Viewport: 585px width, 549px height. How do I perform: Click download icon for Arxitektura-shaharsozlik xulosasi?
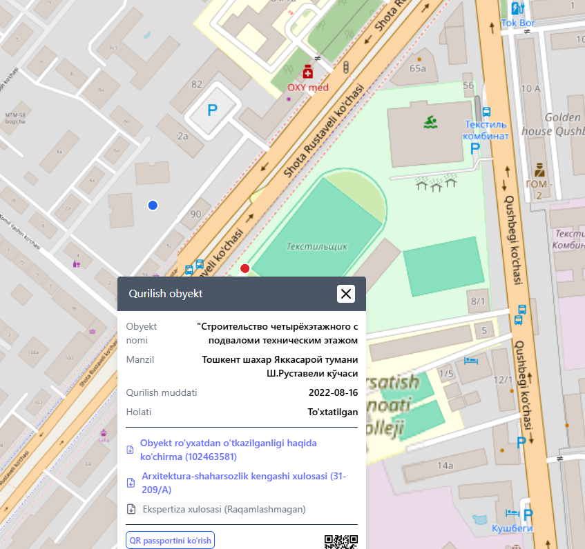coord(131,483)
